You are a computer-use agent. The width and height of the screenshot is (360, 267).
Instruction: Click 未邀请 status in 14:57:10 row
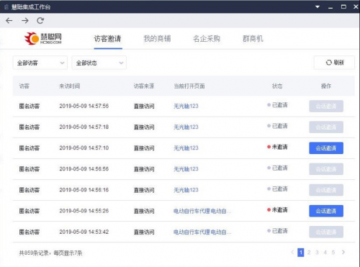[x=277, y=147]
